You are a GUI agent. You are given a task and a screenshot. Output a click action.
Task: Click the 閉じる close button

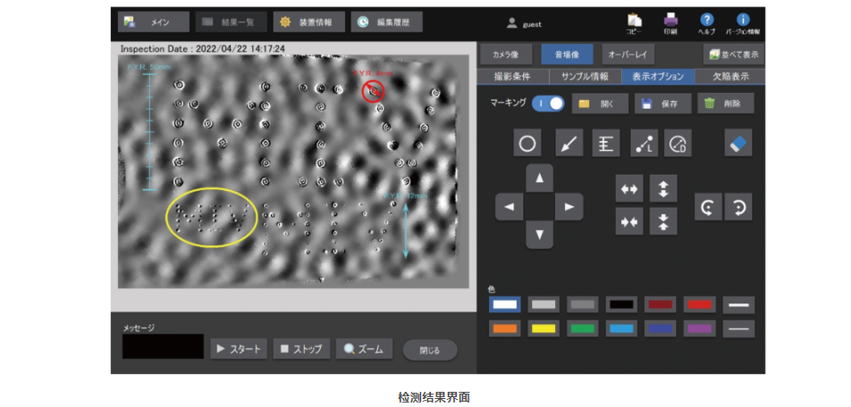(x=430, y=350)
